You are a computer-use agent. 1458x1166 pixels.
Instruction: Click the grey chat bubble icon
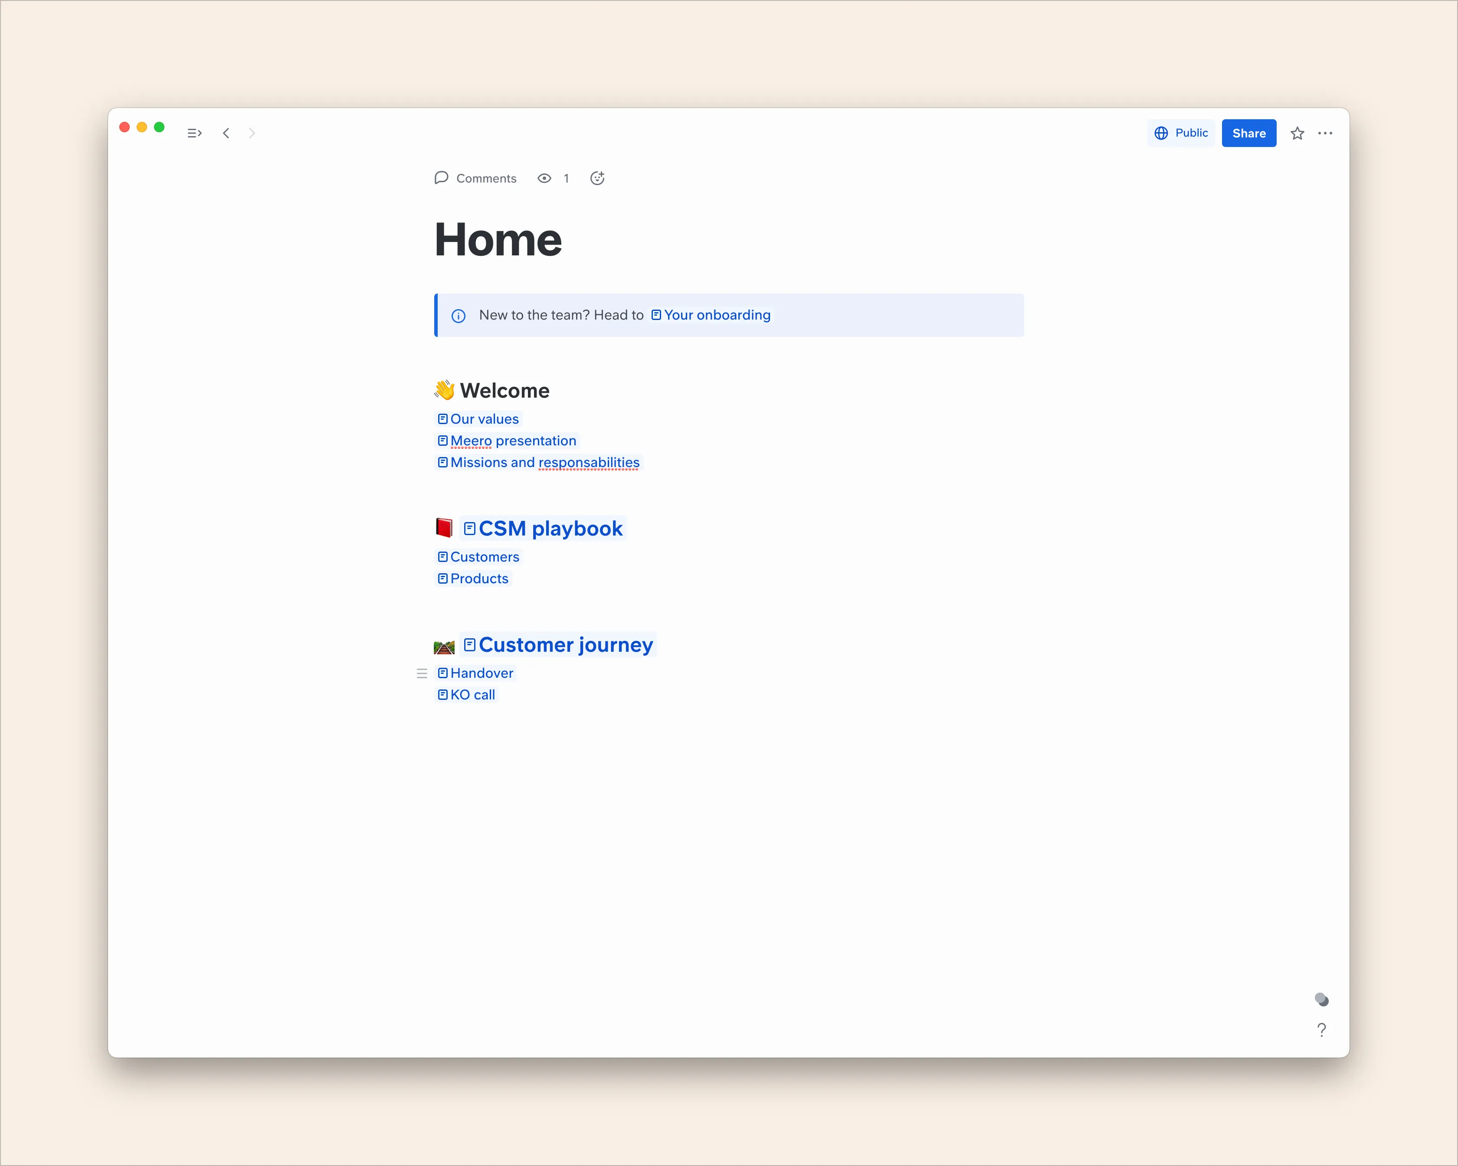1321,999
